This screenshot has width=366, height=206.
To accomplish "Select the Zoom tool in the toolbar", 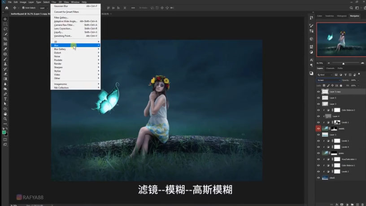I will tap(5, 119).
